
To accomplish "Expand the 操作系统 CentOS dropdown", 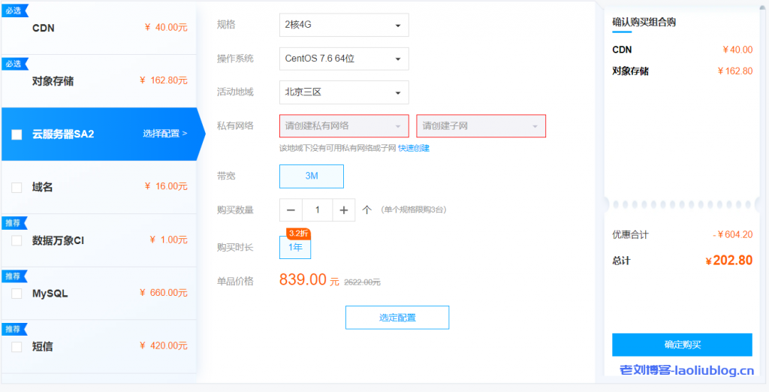I will (x=344, y=59).
